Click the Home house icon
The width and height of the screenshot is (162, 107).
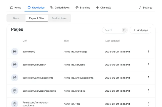(11, 8)
